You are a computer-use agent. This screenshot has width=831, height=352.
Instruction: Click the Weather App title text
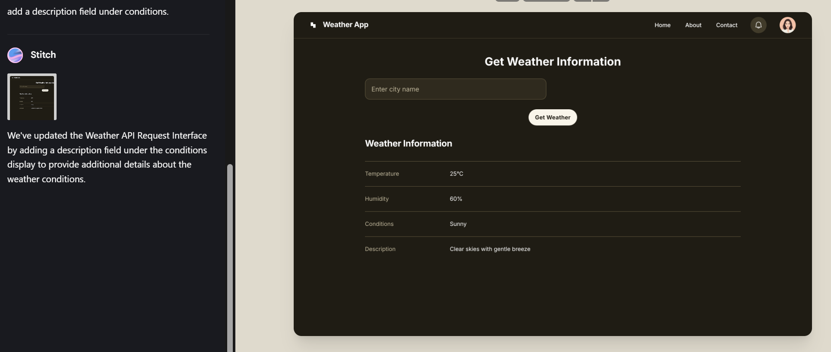click(x=346, y=25)
